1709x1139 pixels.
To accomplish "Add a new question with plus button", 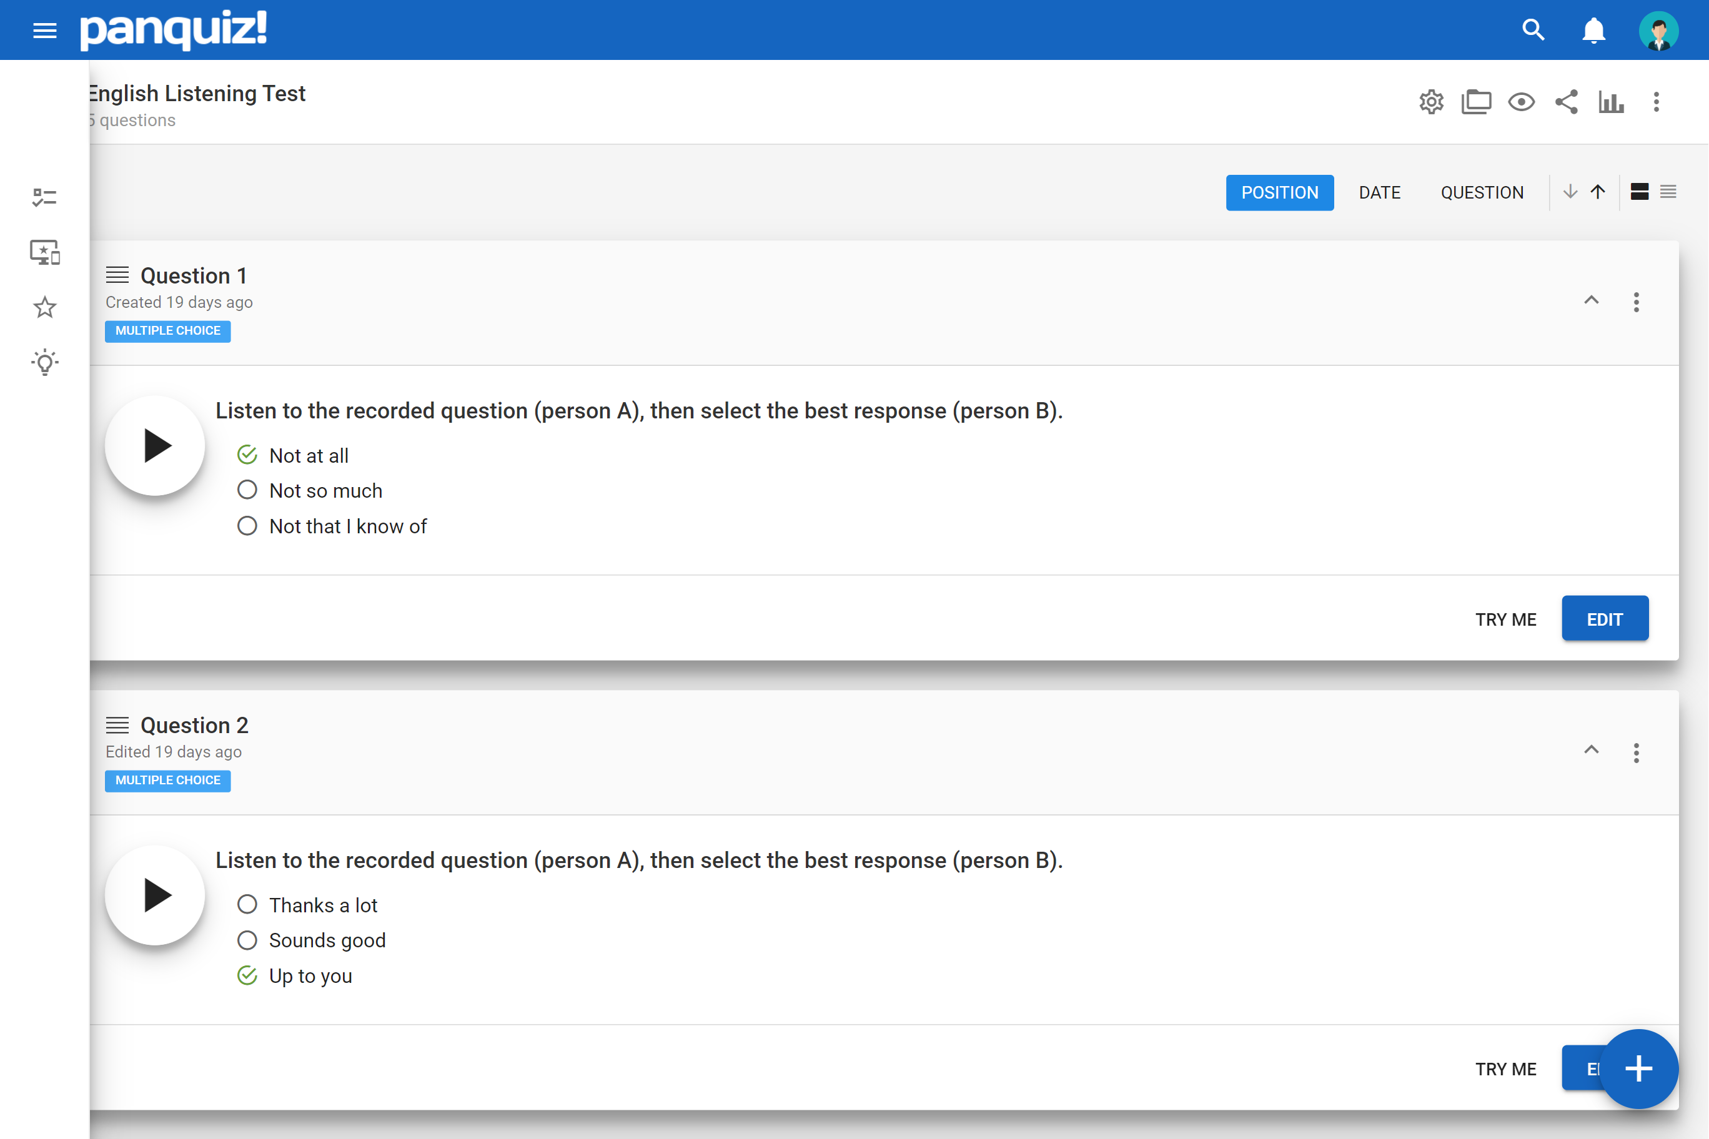I will (1638, 1069).
